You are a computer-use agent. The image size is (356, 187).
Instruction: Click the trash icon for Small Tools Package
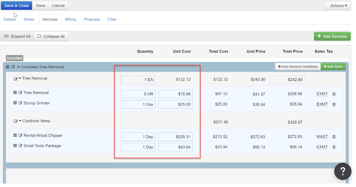334,147
